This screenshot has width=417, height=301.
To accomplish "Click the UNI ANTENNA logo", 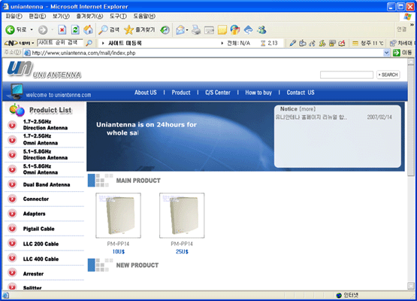I will tap(44, 69).
